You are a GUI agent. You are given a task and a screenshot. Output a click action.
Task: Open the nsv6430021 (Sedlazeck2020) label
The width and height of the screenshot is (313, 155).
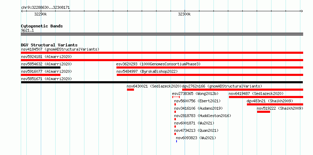[154, 86]
